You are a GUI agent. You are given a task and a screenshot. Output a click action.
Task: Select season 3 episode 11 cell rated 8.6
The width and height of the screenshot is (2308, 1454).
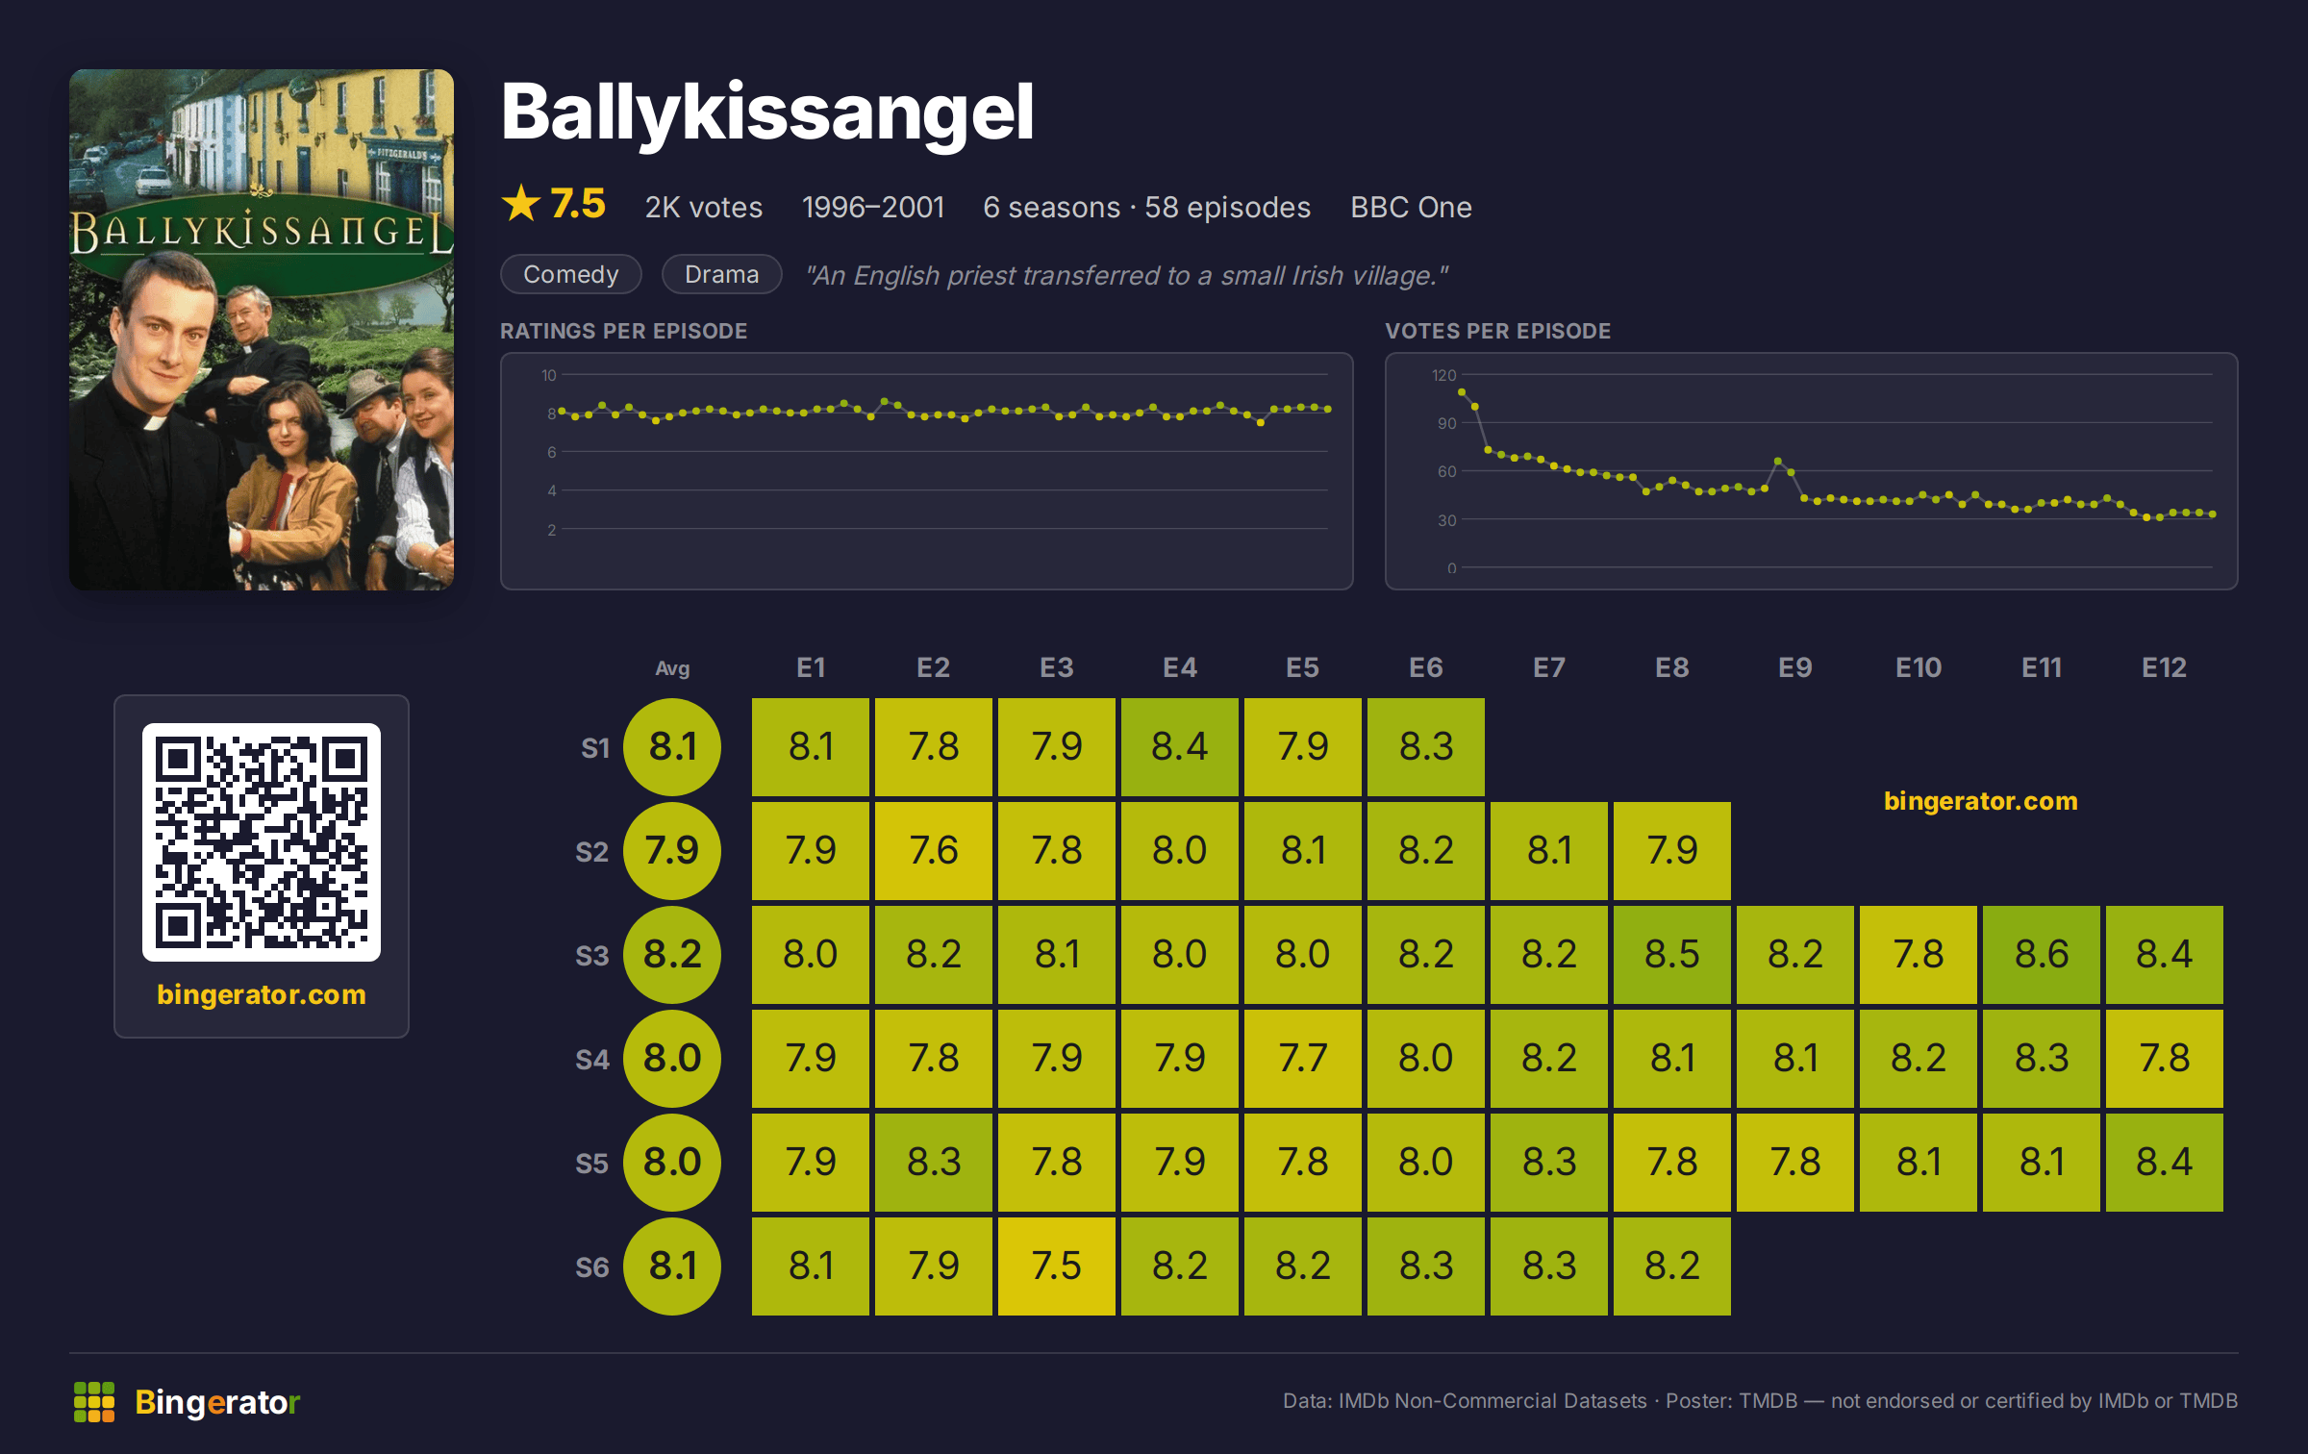pos(2042,955)
